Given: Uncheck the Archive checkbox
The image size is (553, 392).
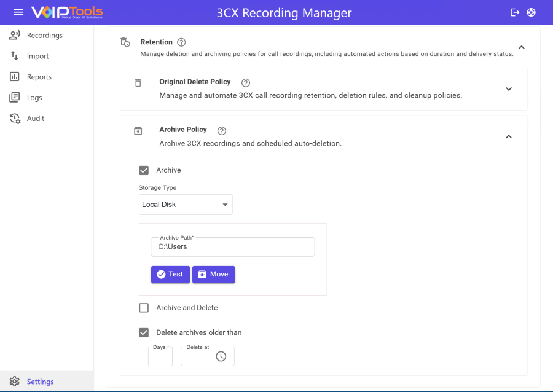Looking at the screenshot, I should [x=144, y=170].
